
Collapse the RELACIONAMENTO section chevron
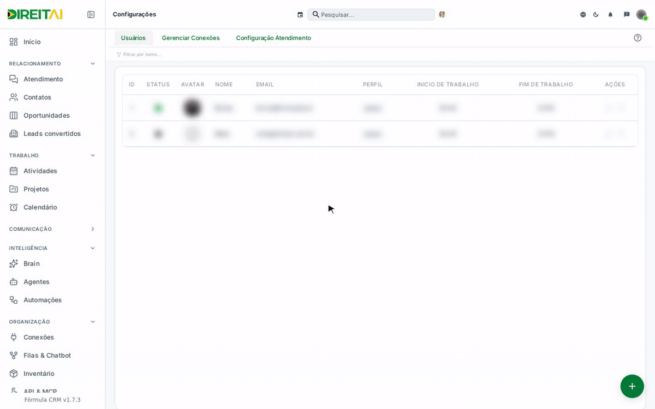pos(93,64)
